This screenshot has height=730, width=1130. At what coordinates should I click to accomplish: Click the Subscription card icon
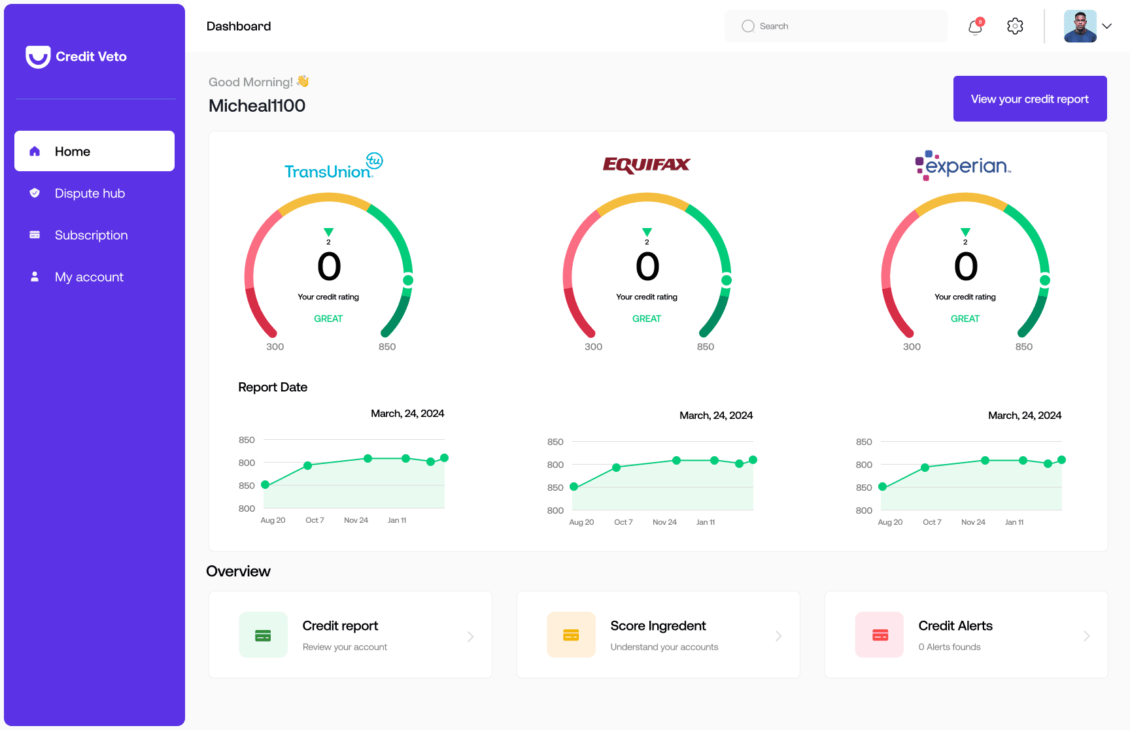tap(35, 235)
